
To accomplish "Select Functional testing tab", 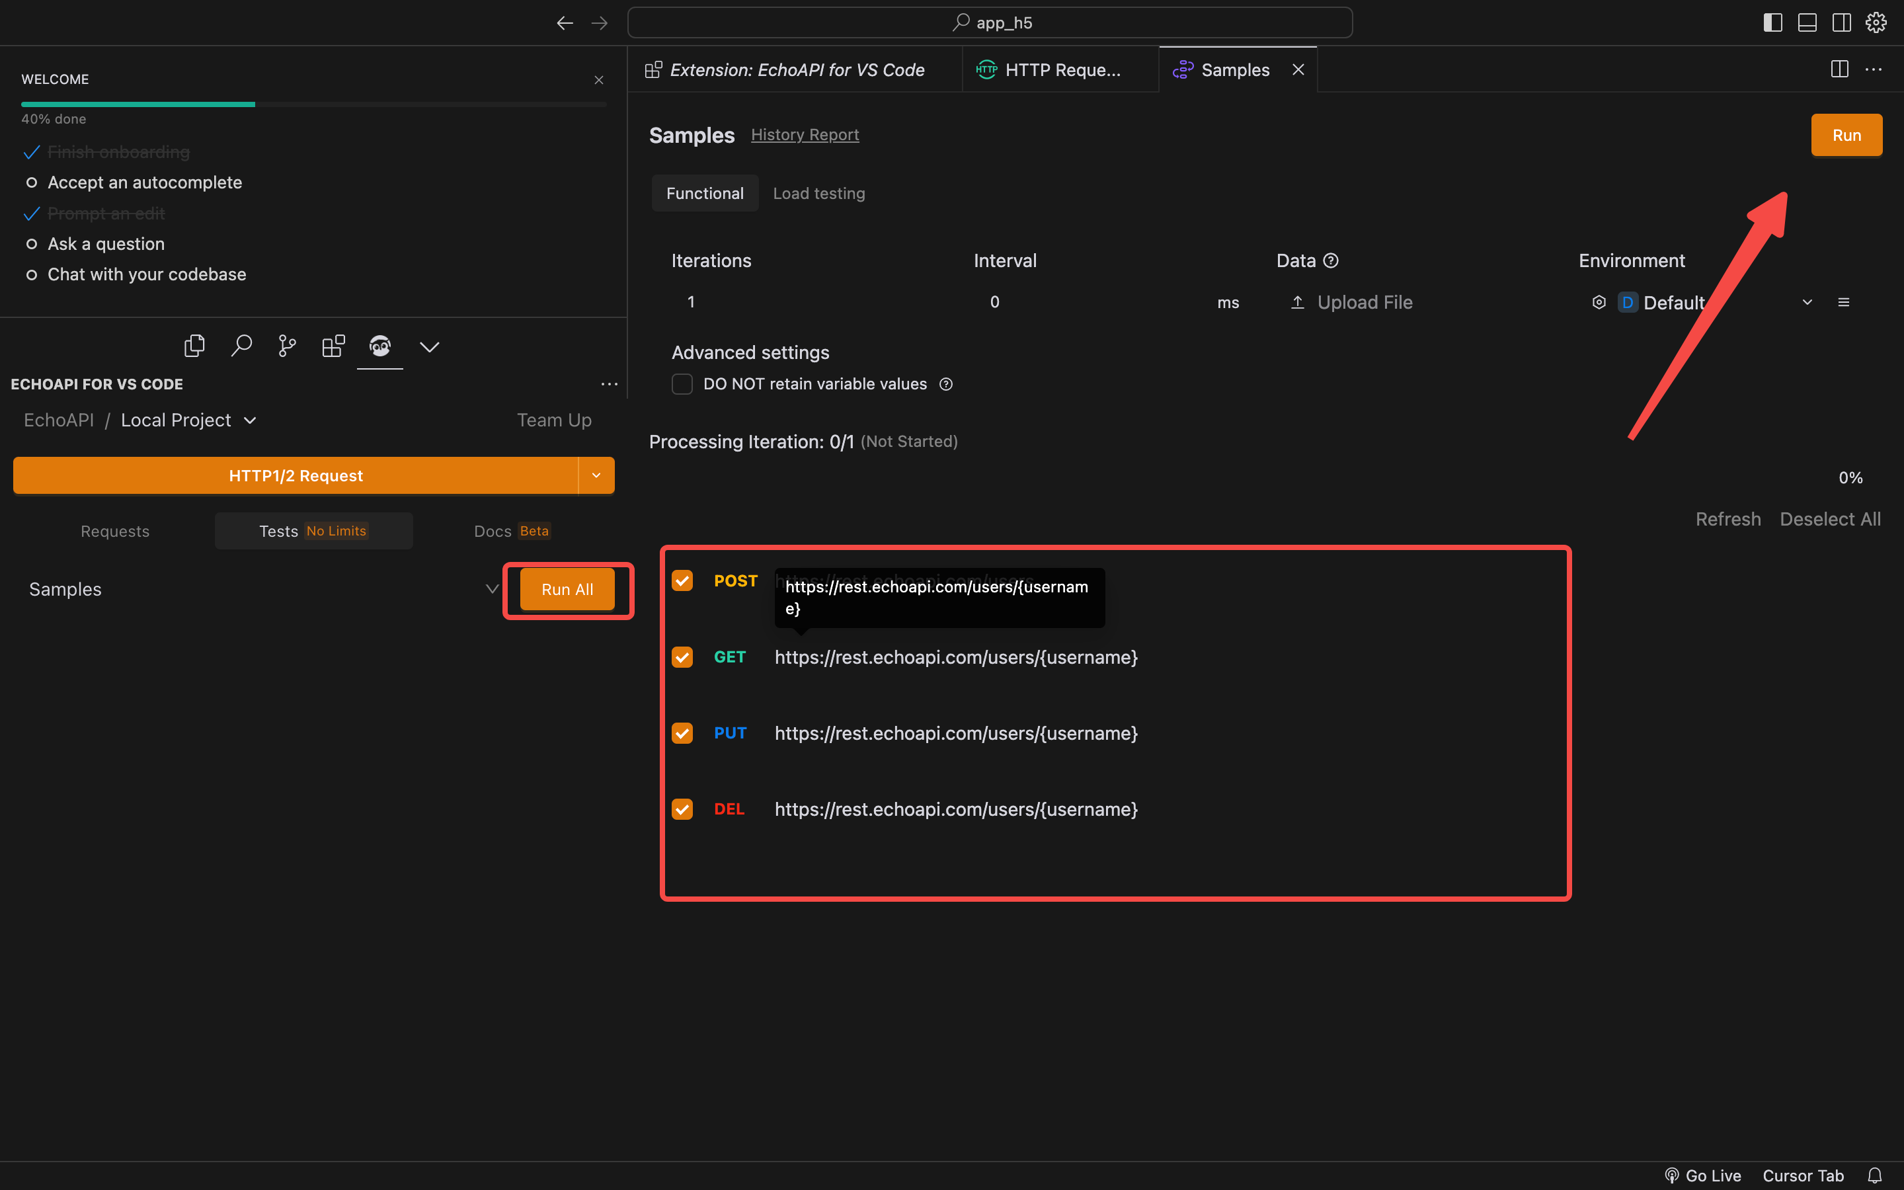I will click(x=705, y=193).
